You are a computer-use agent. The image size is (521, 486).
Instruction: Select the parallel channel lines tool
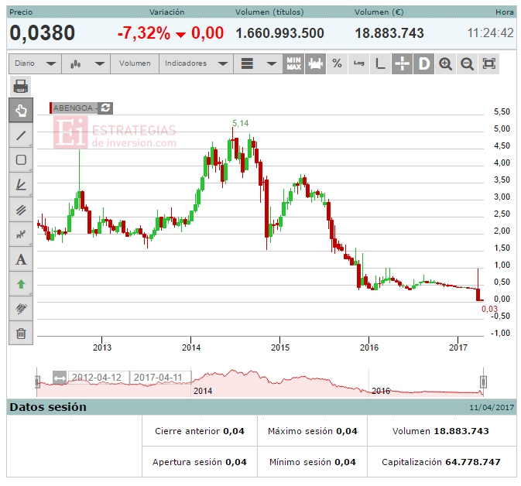coord(21,210)
